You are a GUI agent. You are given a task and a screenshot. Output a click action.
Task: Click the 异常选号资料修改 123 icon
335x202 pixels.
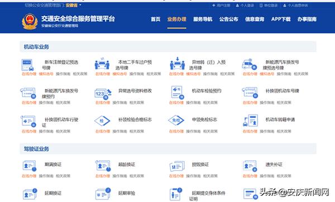point(103,93)
